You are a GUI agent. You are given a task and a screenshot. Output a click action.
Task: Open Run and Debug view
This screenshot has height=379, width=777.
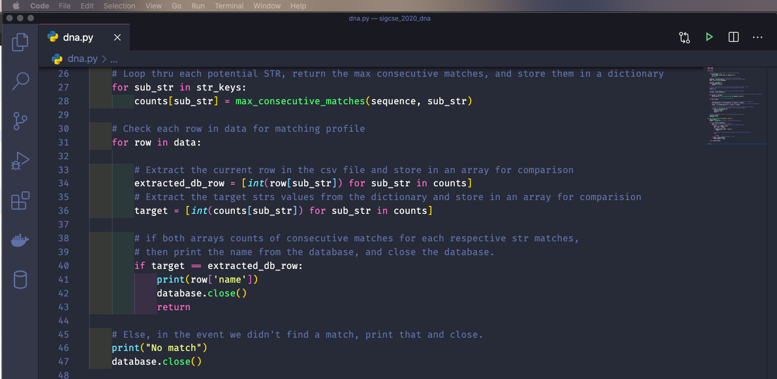(20, 160)
